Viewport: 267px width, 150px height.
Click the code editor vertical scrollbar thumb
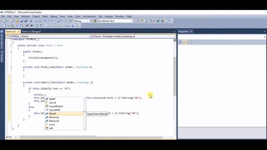tap(175, 76)
